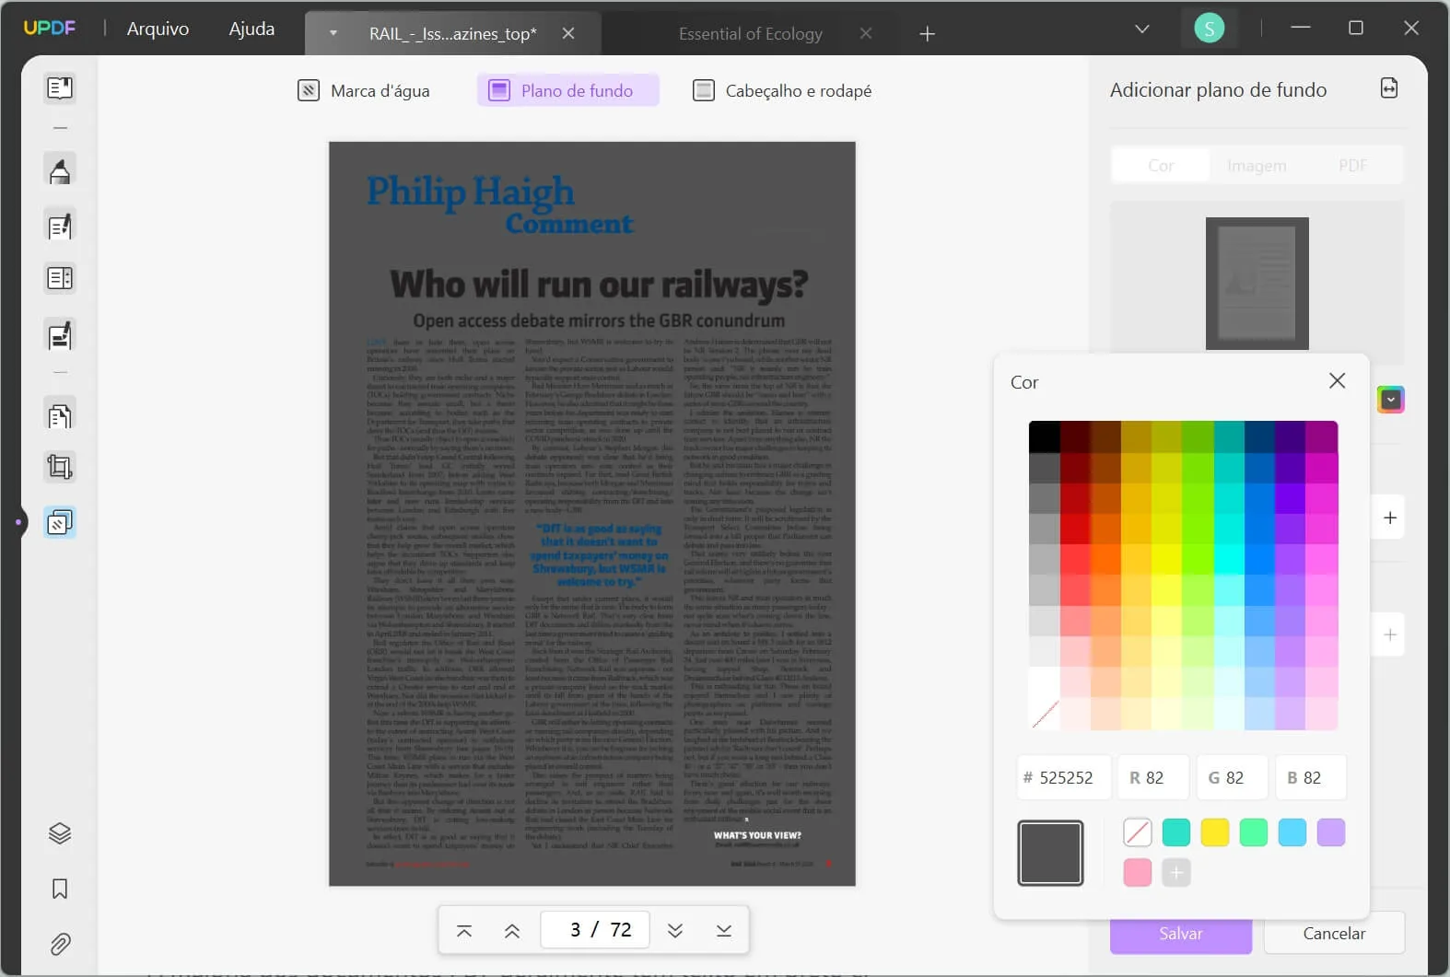
Task: Go to the next page
Action: [x=675, y=930]
